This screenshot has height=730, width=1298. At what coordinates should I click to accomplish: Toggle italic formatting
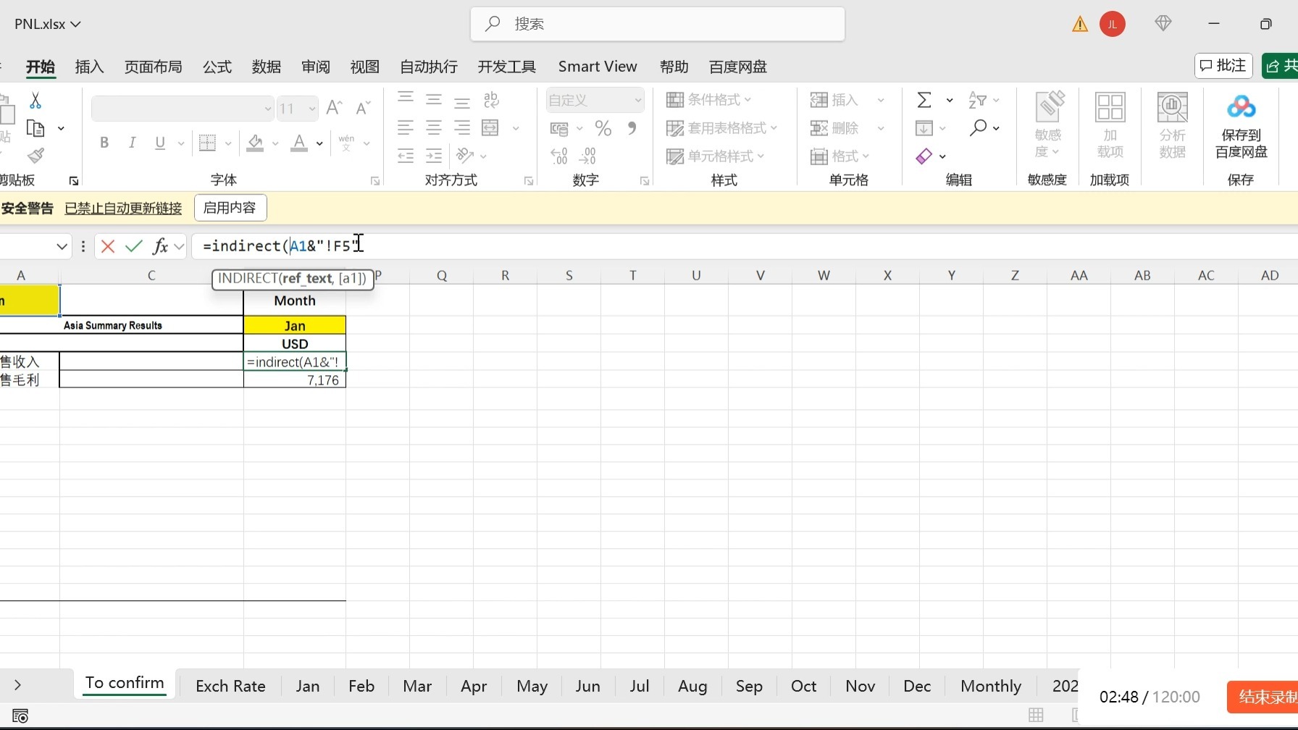[132, 143]
